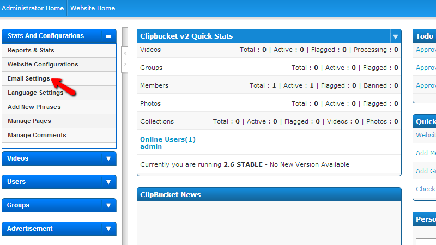Click the Collections stats row label
Viewport: 436px width, 245px height.
click(x=157, y=121)
